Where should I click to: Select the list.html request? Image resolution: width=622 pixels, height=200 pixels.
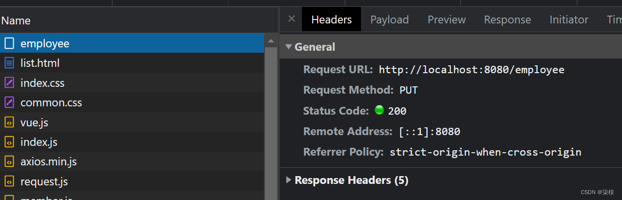point(132,63)
